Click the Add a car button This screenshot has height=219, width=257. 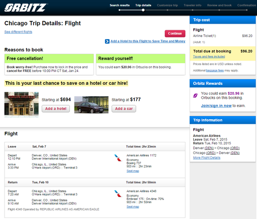click(x=124, y=108)
